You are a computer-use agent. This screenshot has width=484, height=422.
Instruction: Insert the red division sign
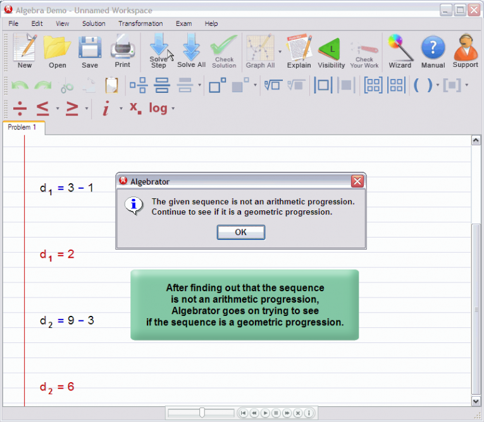20,109
